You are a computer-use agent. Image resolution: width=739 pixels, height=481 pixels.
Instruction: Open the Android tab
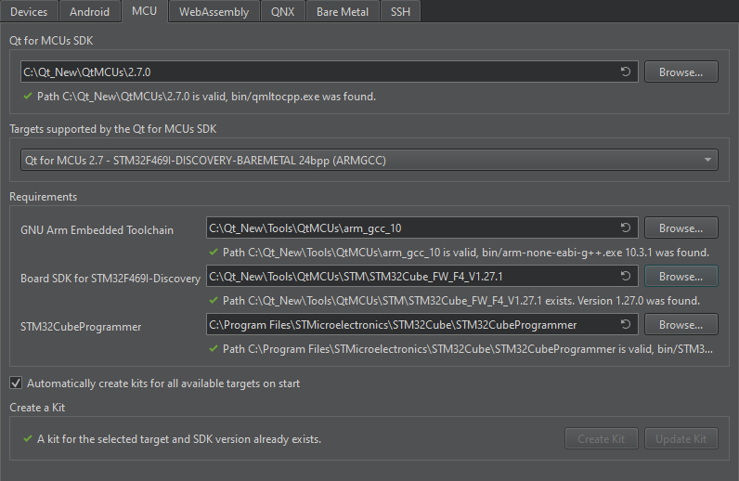coord(89,12)
